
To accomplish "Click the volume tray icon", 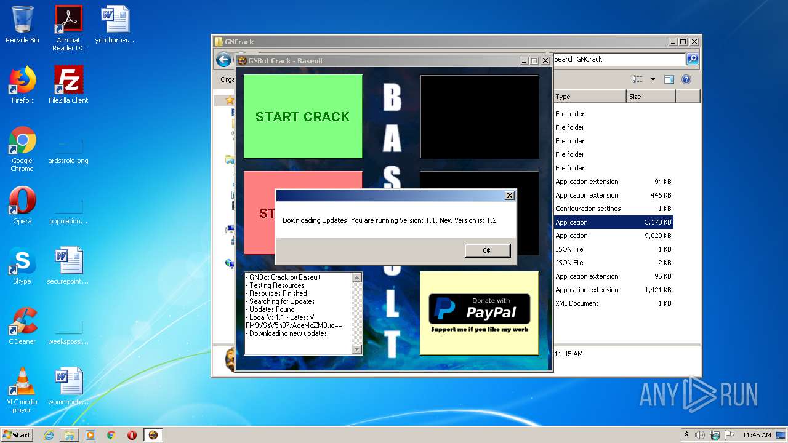I will [700, 435].
